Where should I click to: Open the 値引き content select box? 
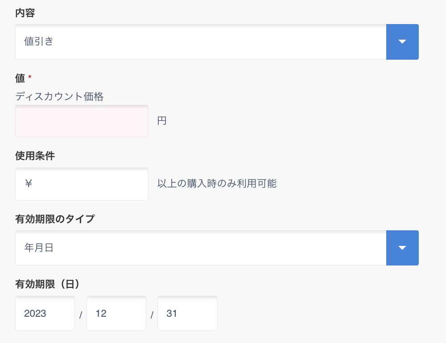[201, 42]
